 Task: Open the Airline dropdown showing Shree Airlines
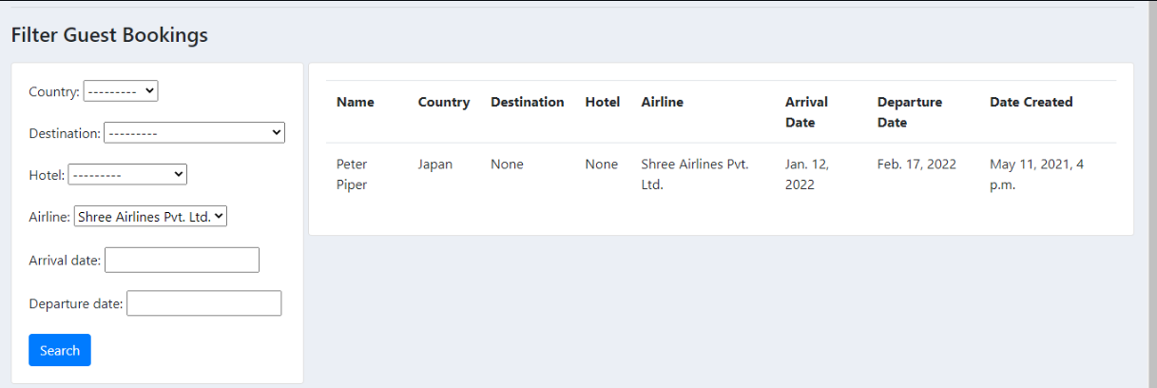(x=150, y=217)
